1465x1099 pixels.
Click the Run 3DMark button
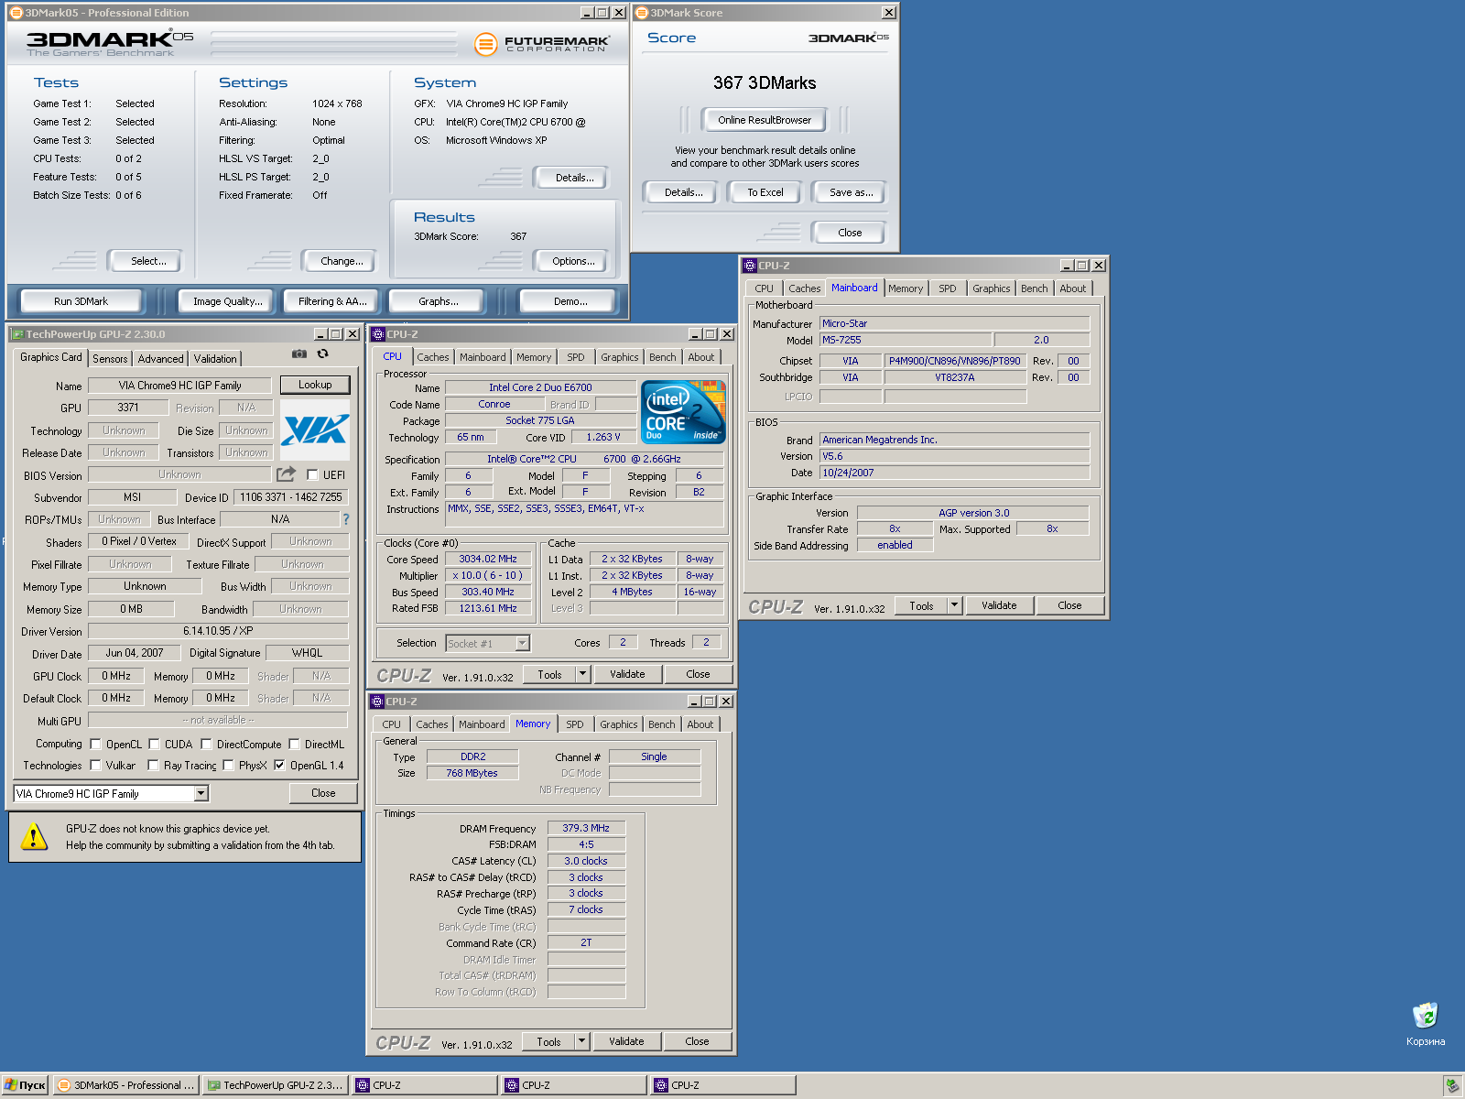[81, 301]
